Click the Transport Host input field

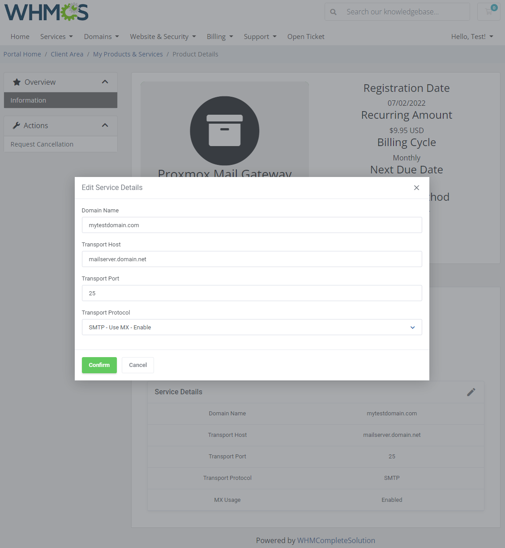pyautogui.click(x=252, y=259)
